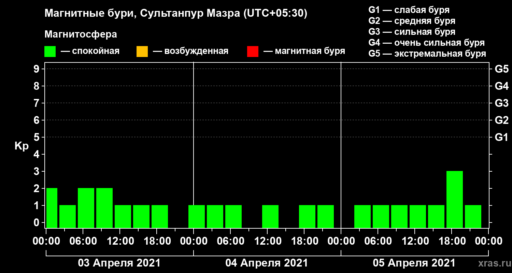Image resolution: width=512 pixels, height=273 pixels.
Task: Click the '0' value on the Kp axis
Action: [x=37, y=222]
